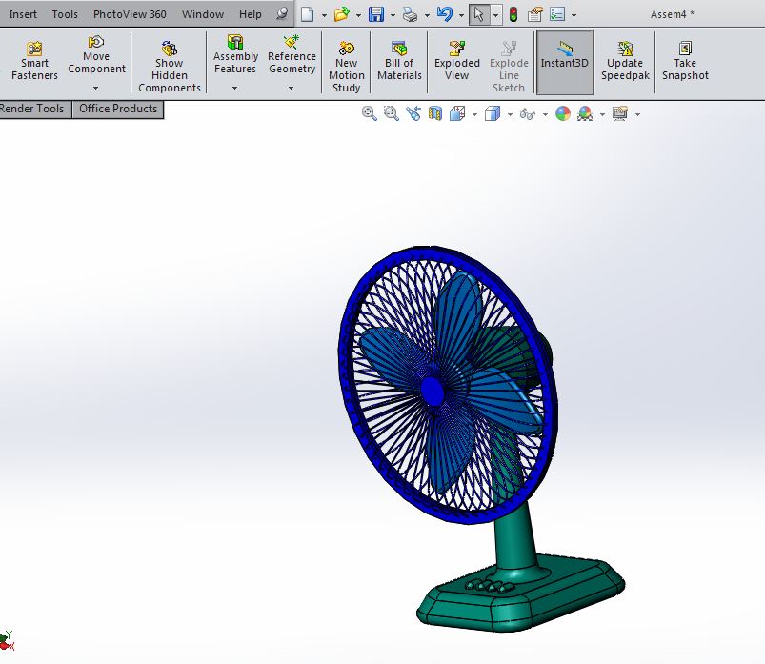Expand the Apply Scene dropdown arrow
This screenshot has width=765, height=664.
(602, 115)
